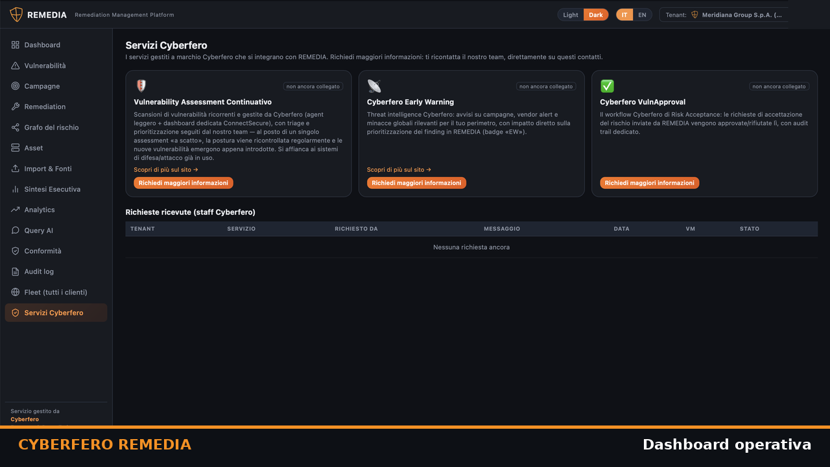Click 'non ancora collegato' badge on Early Warning
Viewport: 830px width, 467px height.
click(x=546, y=86)
